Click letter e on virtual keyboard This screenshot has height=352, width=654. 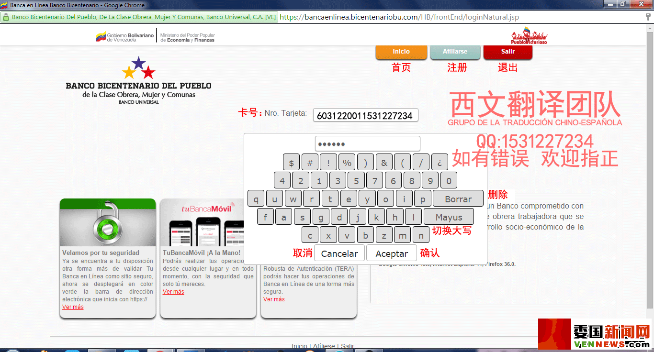tap(349, 198)
